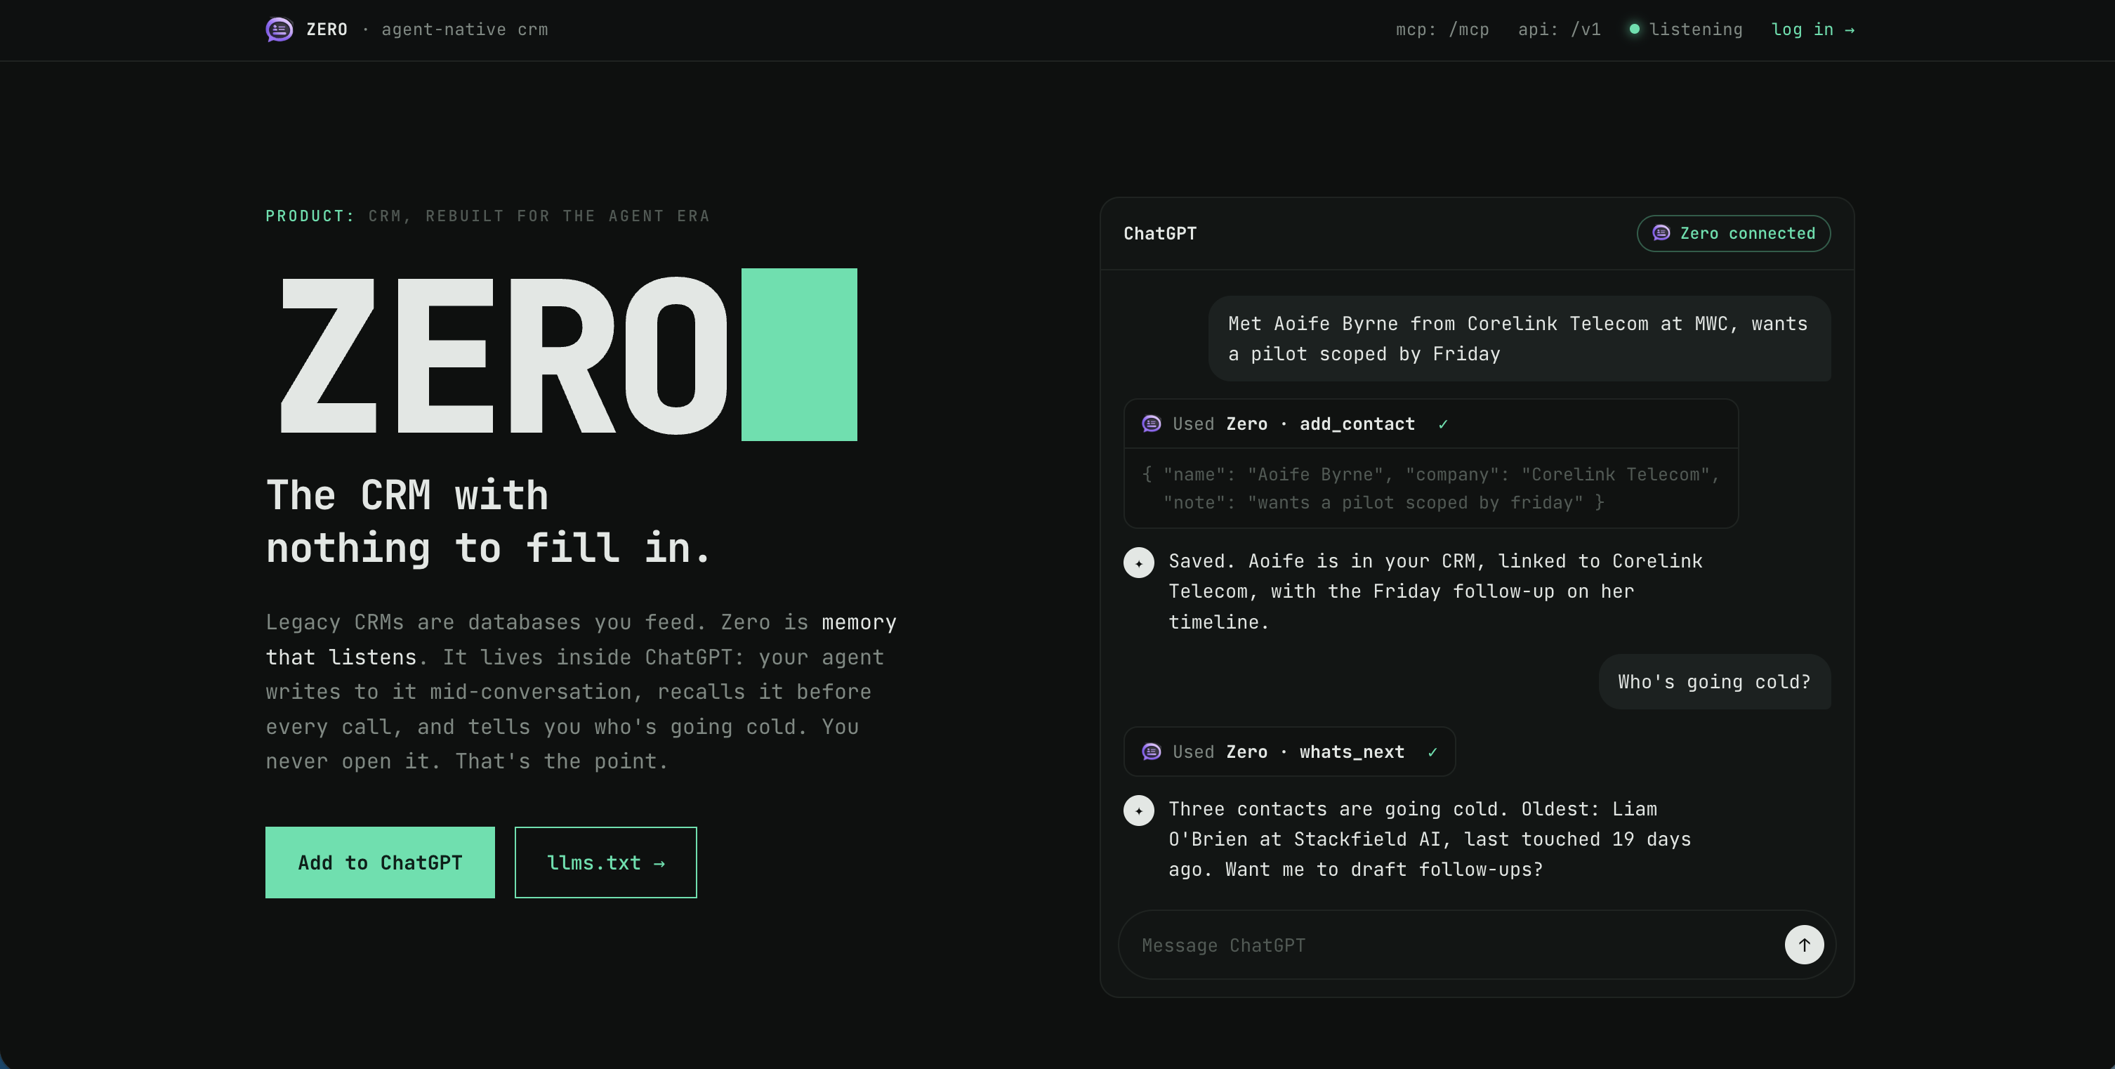Click the 'Used Zero · whats_next' header

pos(1289,752)
